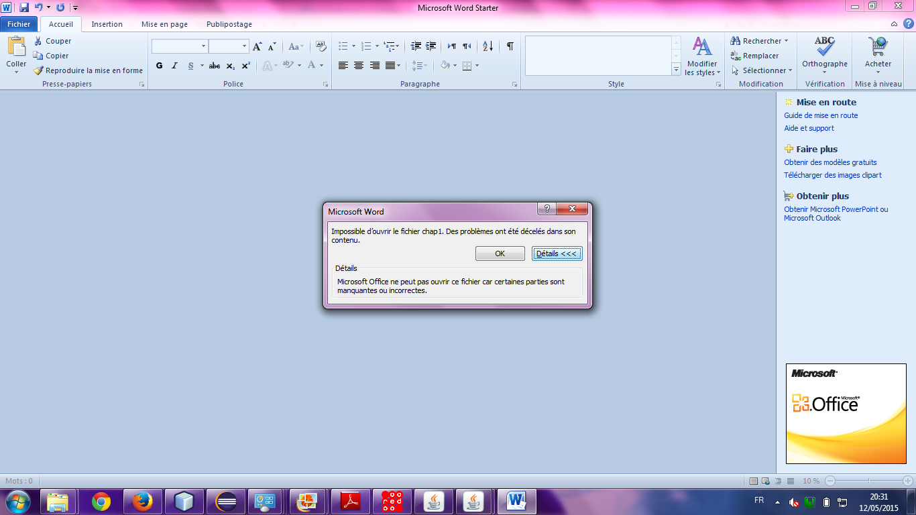This screenshot has width=916, height=515.
Task: Click the Acheter shopping cart icon
Action: (878, 46)
